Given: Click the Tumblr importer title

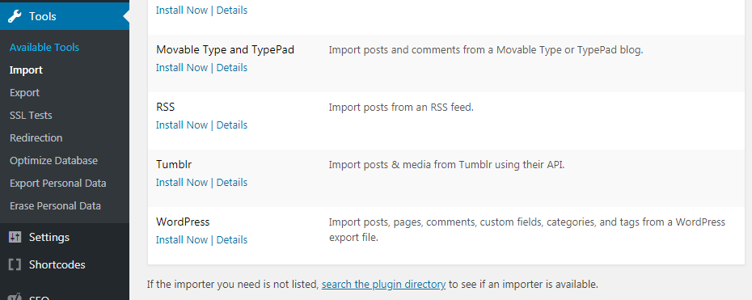Looking at the screenshot, I should click(x=174, y=165).
